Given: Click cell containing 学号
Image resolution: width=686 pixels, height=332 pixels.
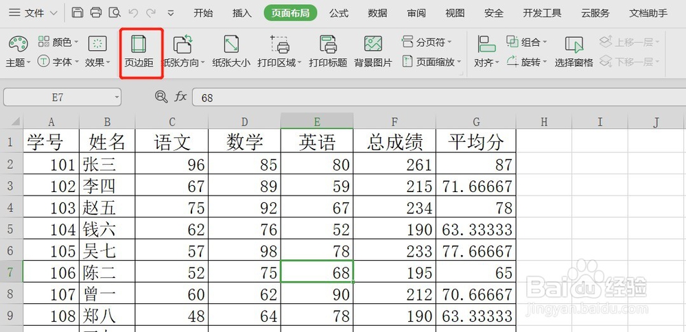Looking at the screenshot, I should pos(51,142).
